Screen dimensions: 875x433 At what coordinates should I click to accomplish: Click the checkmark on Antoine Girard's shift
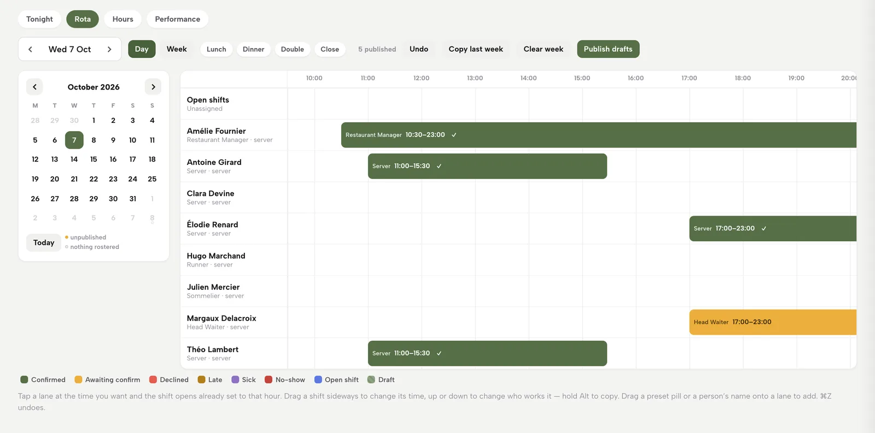[x=439, y=166]
